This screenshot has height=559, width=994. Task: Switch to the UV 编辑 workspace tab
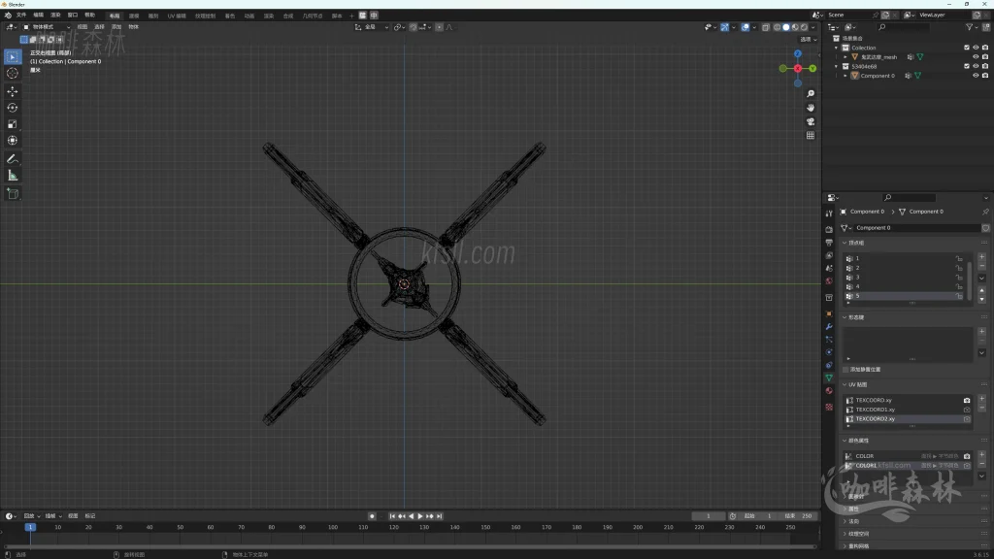[x=177, y=16]
